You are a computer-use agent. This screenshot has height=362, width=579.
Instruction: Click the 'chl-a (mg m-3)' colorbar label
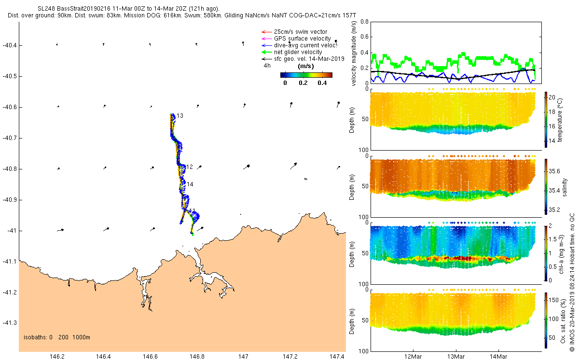point(561,253)
